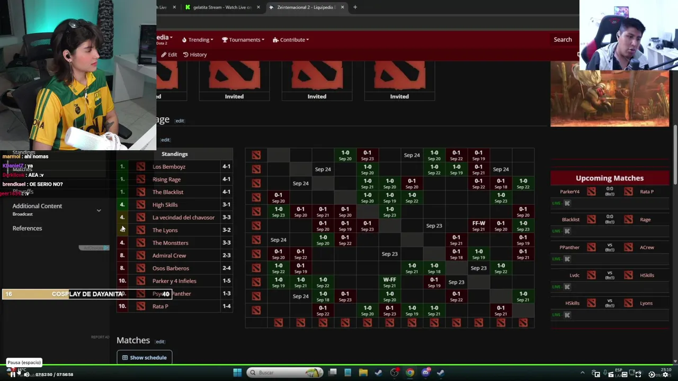Click the team logo beside Admiral Crew
The width and height of the screenshot is (678, 381).
(x=140, y=256)
